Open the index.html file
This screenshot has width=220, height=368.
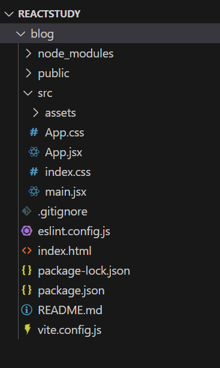coord(65,251)
